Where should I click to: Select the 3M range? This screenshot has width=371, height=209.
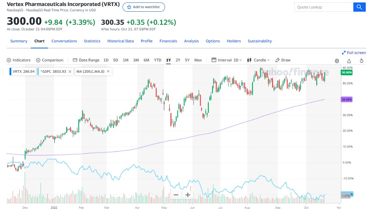coord(136,60)
